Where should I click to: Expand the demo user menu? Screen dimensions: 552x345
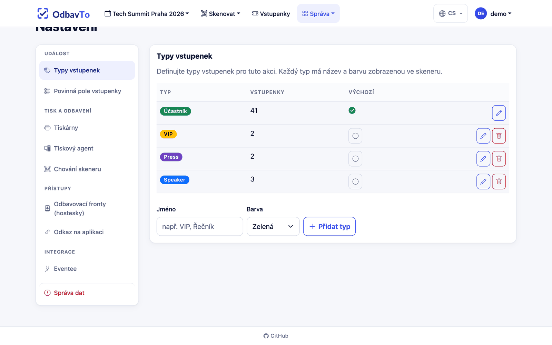[x=501, y=14]
